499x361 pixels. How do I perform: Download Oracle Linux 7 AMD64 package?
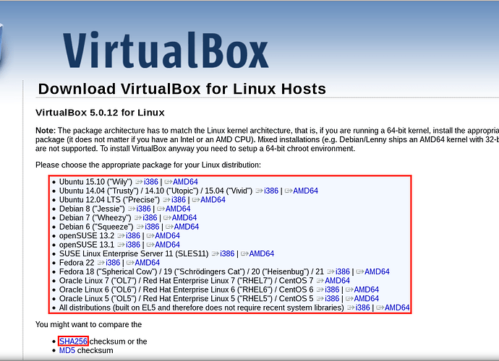[337, 281]
